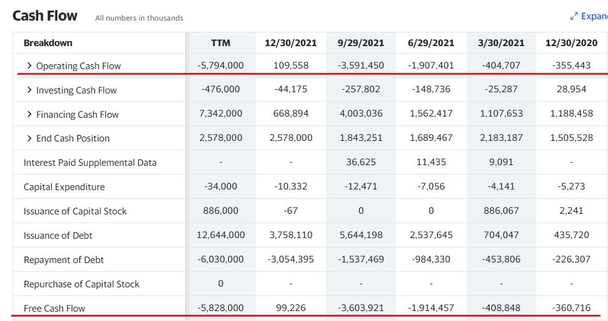Viewport: 608px width, 321px height.
Task: Click Operating Cash Flow value -404,707
Action: point(501,65)
